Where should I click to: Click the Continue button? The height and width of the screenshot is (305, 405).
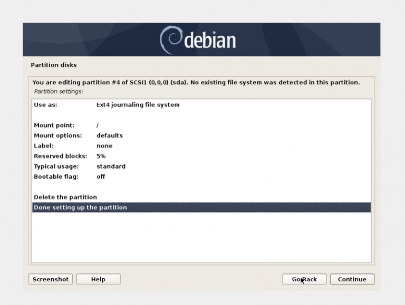point(352,279)
